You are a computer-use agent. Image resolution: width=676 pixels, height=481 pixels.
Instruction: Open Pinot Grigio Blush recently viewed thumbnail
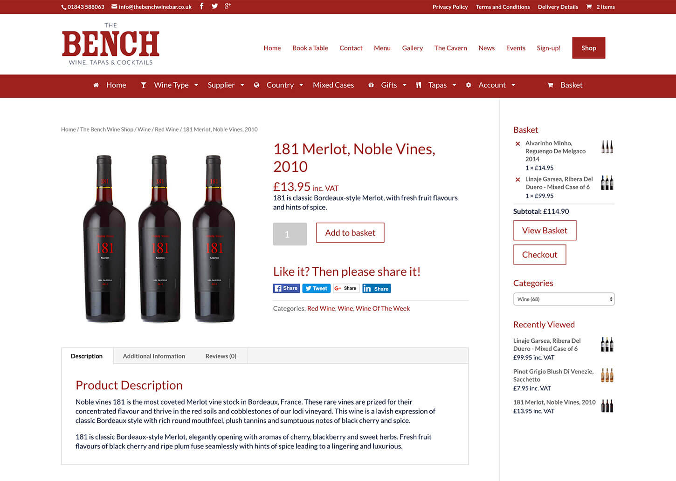[x=607, y=375]
